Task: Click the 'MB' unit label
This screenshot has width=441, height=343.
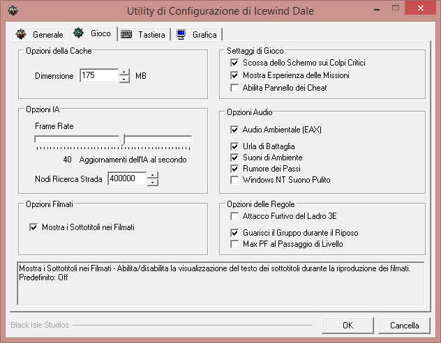Action: pyautogui.click(x=141, y=76)
